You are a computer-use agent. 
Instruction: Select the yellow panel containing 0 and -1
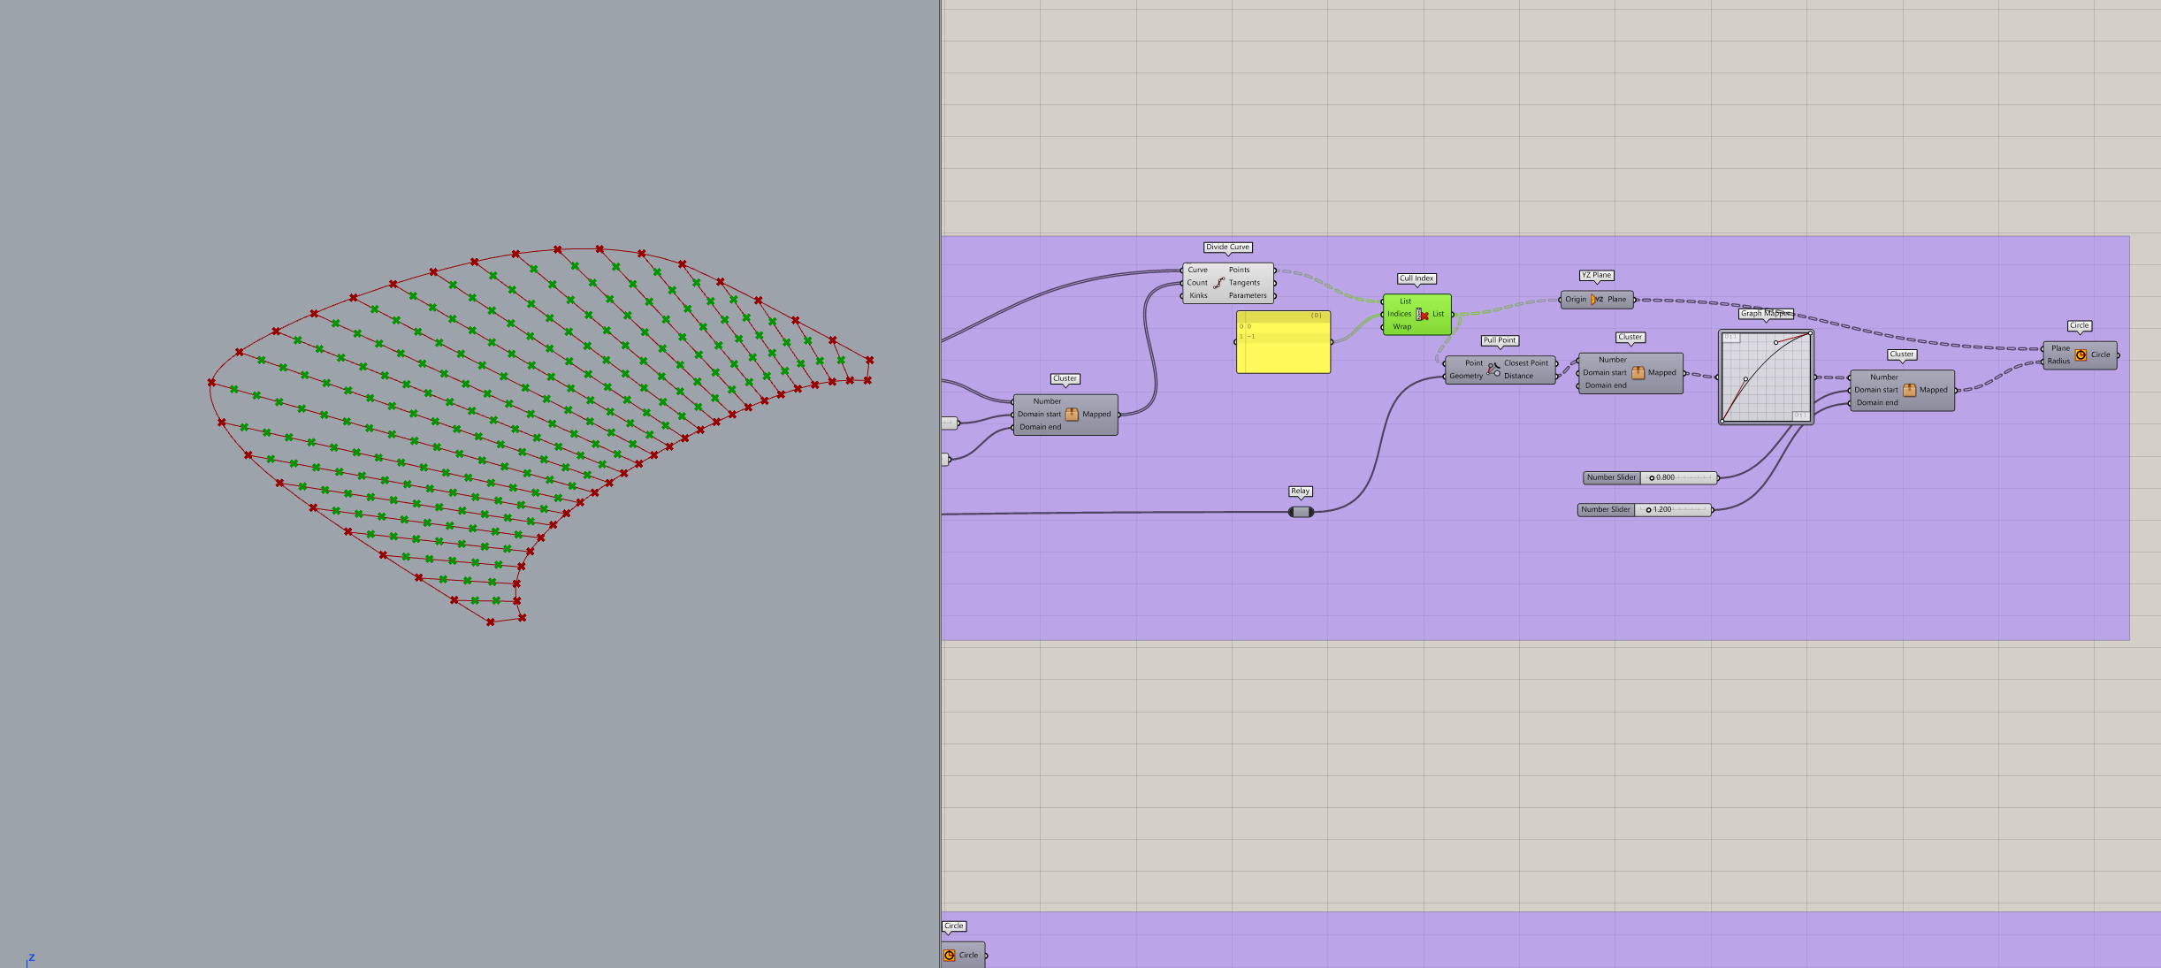point(1283,354)
